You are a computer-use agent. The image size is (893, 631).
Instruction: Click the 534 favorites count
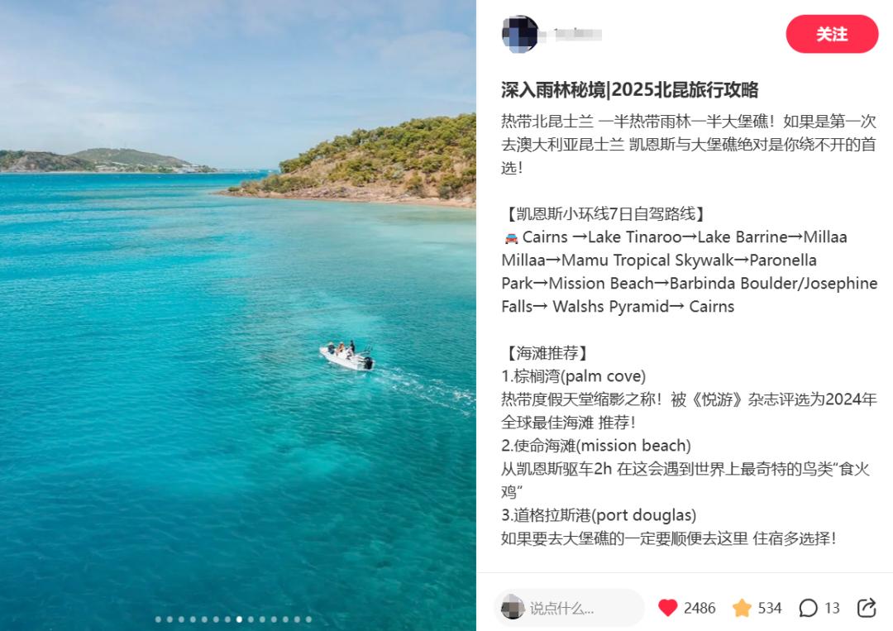770,608
